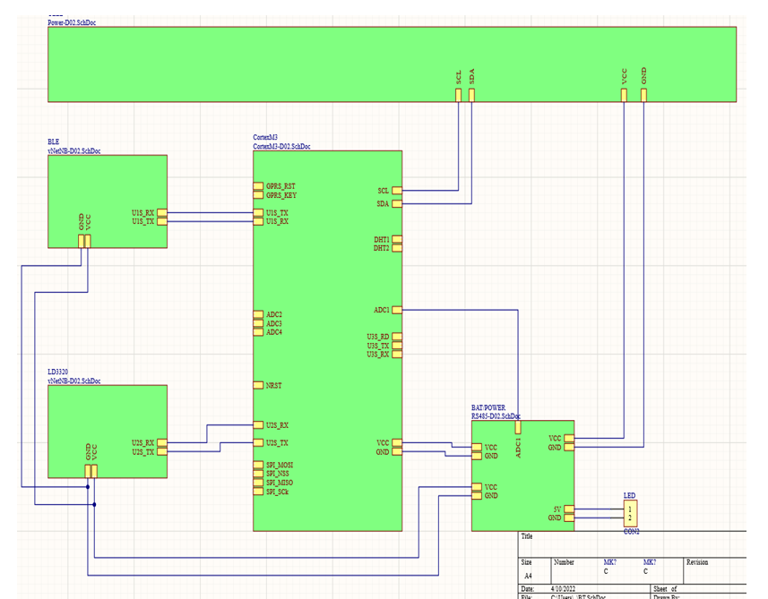The height and width of the screenshot is (599, 768).
Task: Select the NRST port
Action: [x=258, y=385]
